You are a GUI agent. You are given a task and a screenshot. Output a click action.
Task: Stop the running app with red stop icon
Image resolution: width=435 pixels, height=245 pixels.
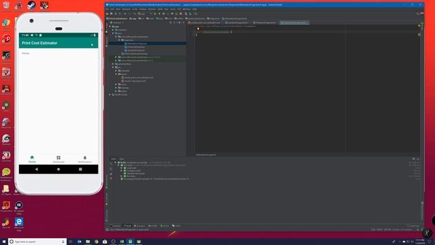(x=181, y=14)
